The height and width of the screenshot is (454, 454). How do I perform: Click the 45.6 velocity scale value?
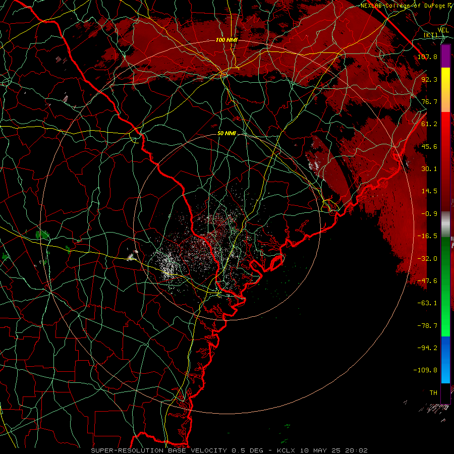[429, 146]
